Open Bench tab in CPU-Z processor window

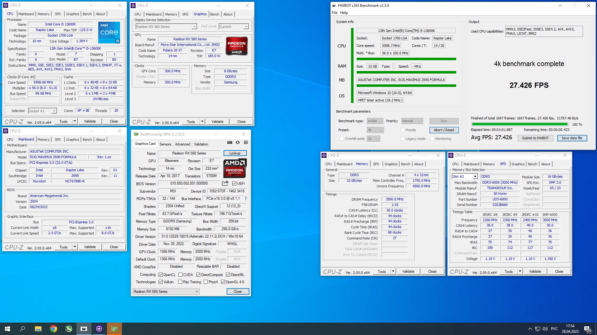[87, 14]
